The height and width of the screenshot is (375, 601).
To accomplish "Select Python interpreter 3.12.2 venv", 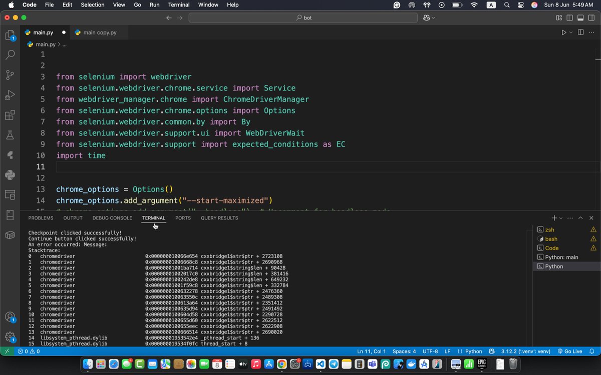I will [x=526, y=351].
